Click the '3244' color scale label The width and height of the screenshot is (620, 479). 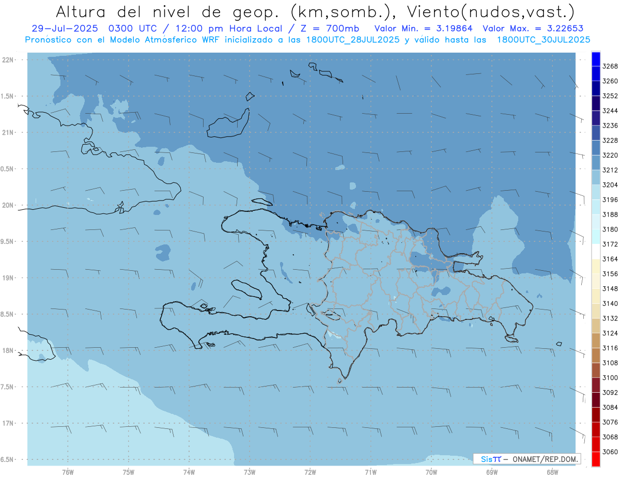[610, 111]
